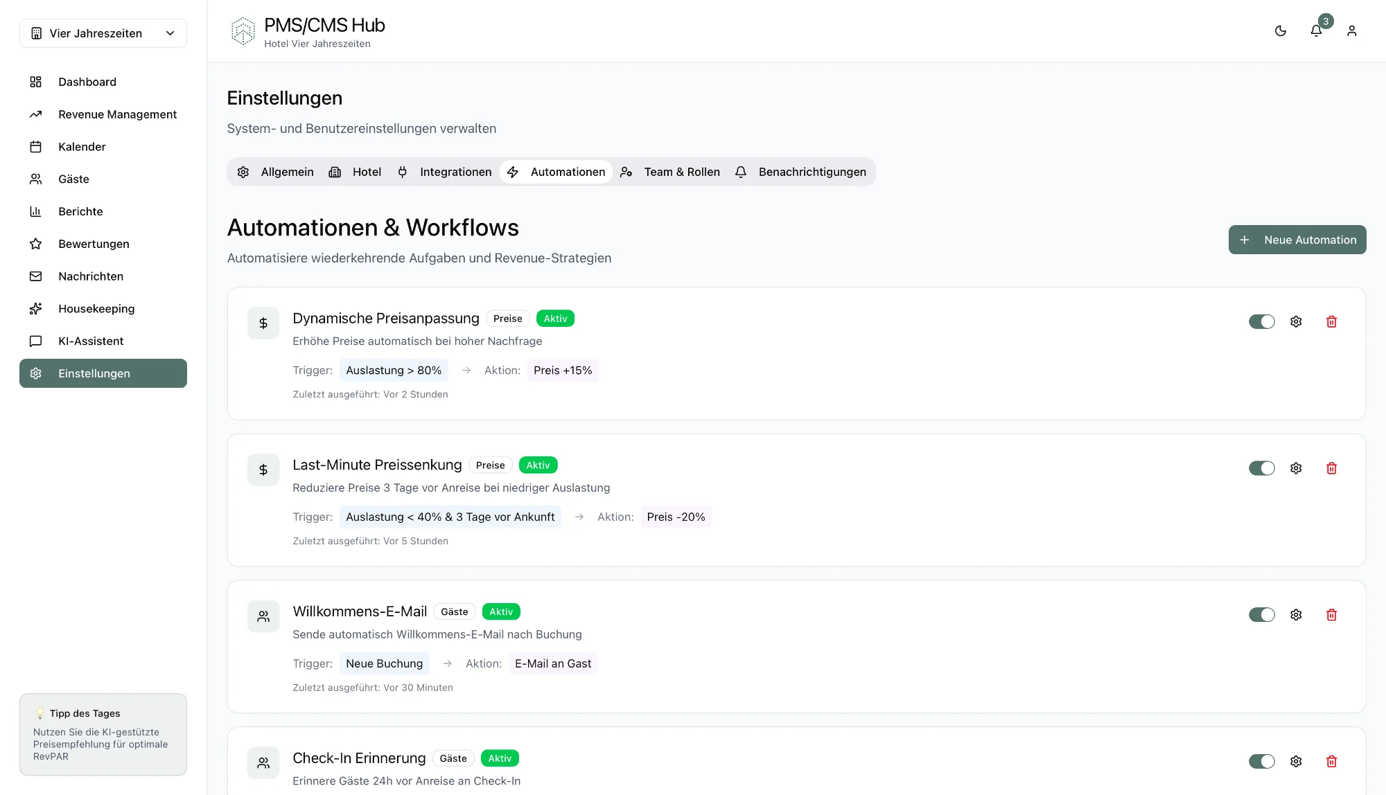Viewport: 1386px width, 795px height.
Task: Open user profile icon
Action: click(x=1351, y=31)
